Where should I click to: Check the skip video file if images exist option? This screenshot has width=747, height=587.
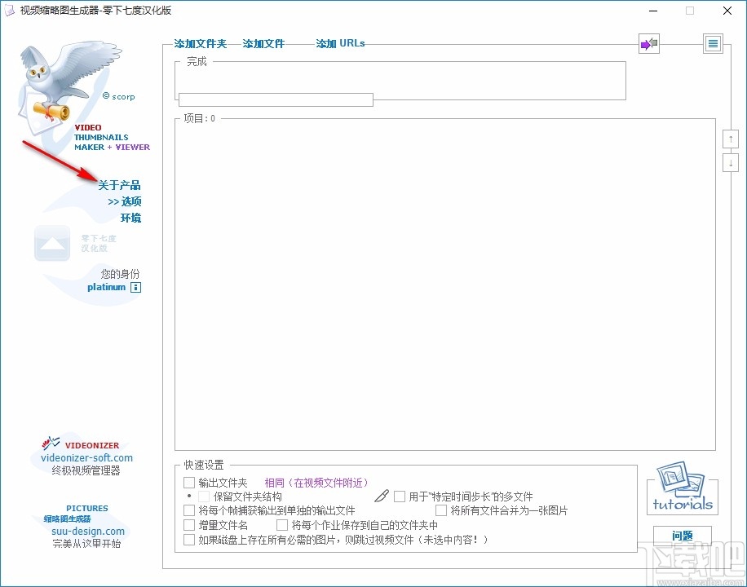point(189,540)
